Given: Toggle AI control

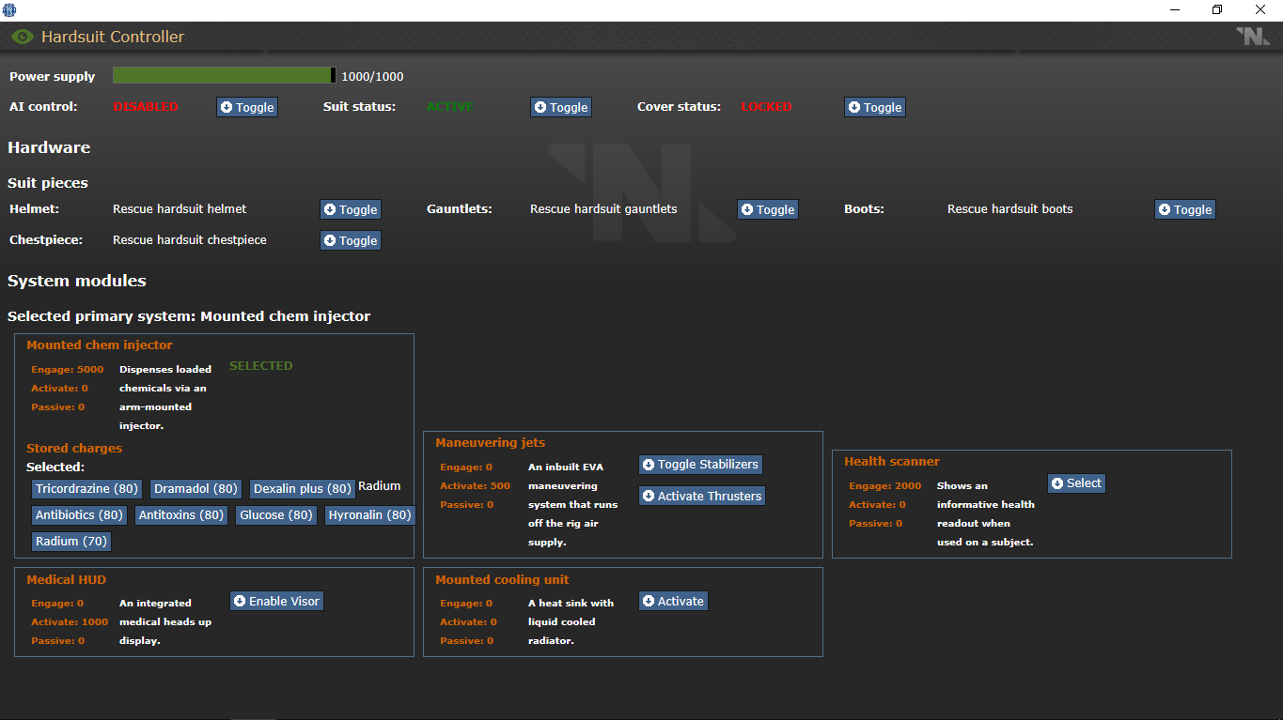Looking at the screenshot, I should coord(247,107).
